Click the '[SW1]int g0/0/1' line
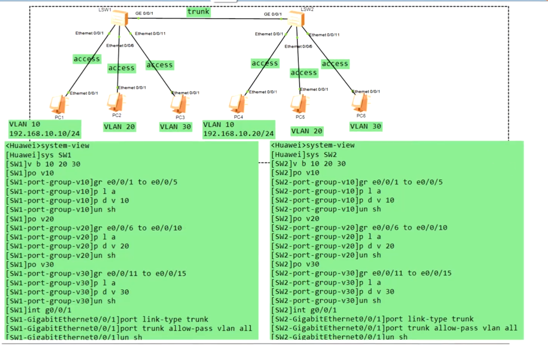The width and height of the screenshot is (548, 345). click(x=39, y=310)
